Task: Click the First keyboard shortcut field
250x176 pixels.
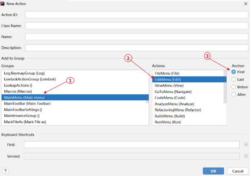Action: pyautogui.click(x=131, y=145)
